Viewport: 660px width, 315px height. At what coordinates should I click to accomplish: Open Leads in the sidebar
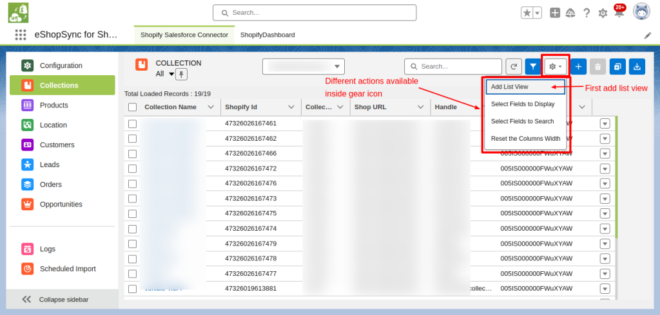pos(63,165)
